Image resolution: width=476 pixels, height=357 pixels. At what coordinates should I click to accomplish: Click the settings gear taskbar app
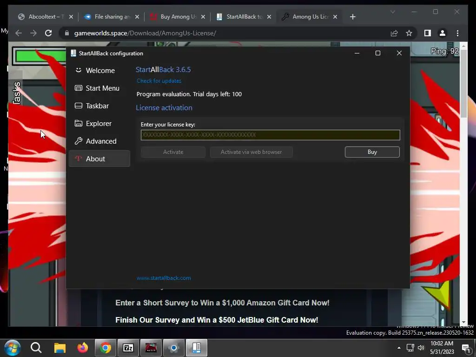click(x=174, y=348)
